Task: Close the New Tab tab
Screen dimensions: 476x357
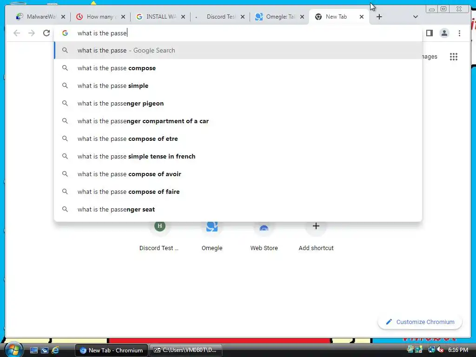Action: click(362, 17)
